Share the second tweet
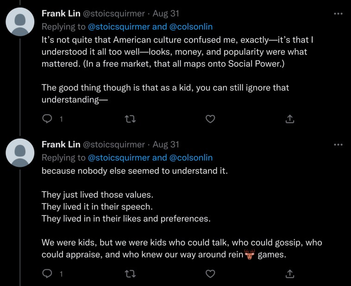 point(290,273)
